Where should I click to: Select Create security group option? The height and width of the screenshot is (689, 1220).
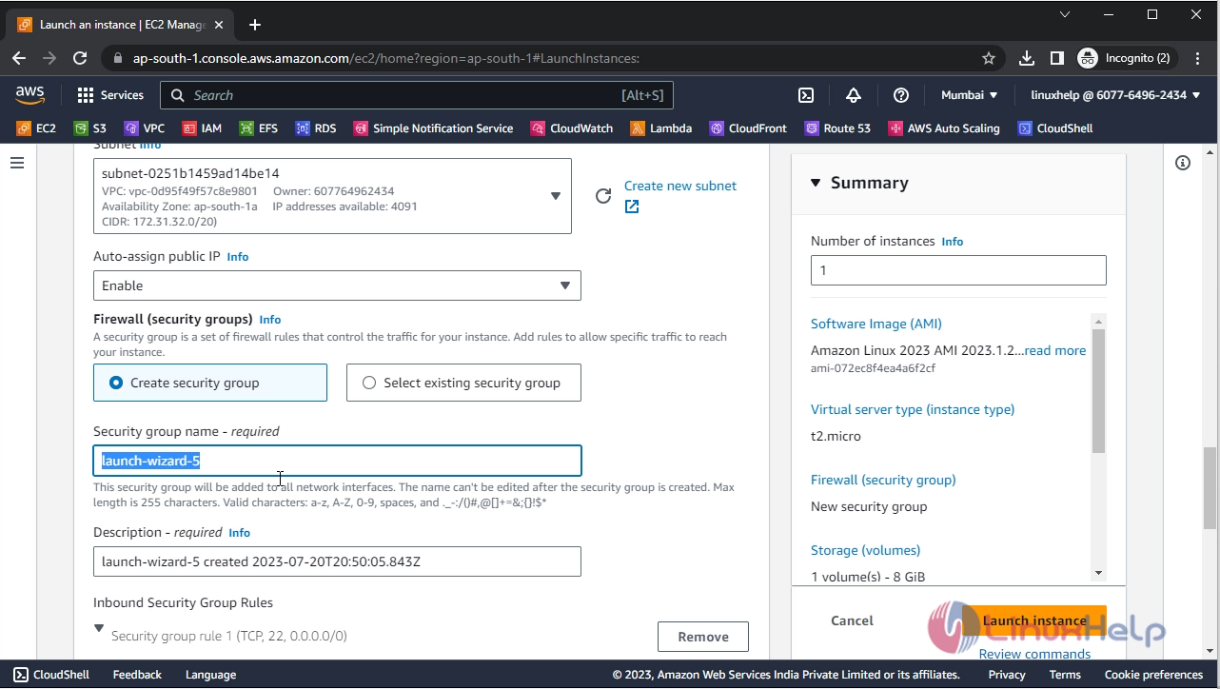point(210,383)
